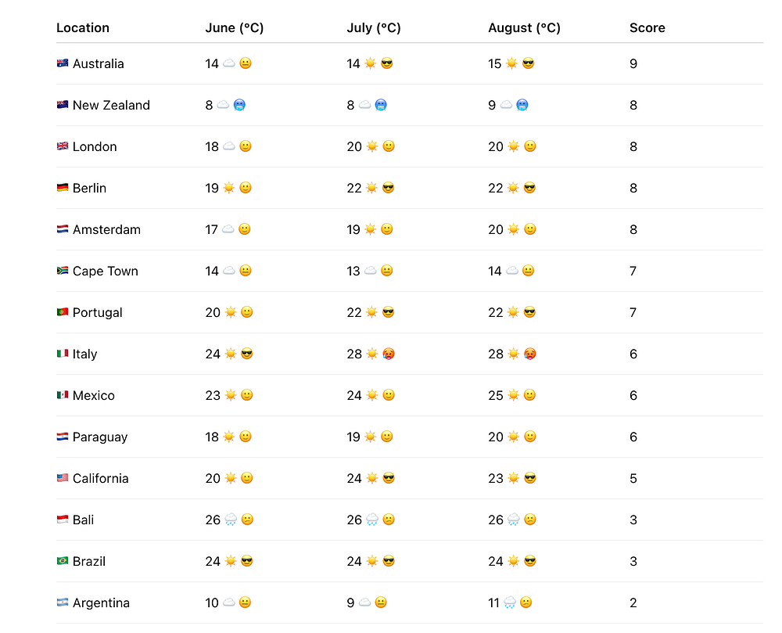Select the London row name

[x=95, y=146]
